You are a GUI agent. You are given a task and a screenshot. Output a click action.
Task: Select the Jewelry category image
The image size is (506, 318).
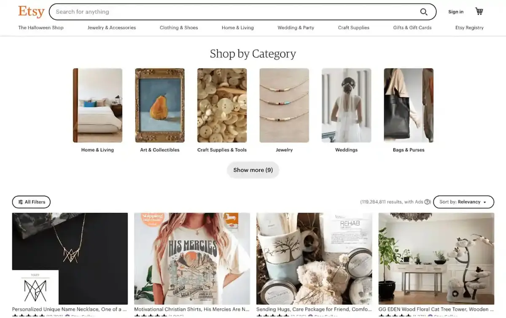[284, 105]
